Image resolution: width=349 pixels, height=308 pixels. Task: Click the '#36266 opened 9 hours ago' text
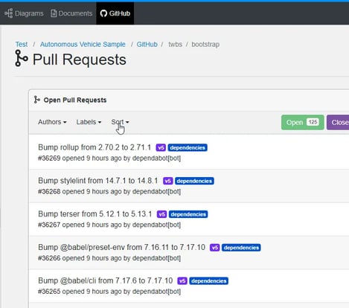[x=80, y=258]
